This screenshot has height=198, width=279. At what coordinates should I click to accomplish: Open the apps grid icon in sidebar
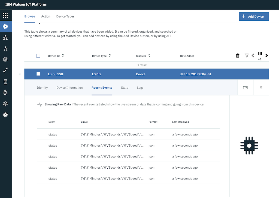coord(5,16)
